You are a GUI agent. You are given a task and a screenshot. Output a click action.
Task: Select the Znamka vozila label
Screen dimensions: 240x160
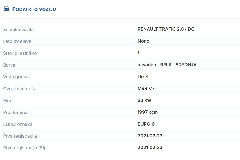coord(18,29)
